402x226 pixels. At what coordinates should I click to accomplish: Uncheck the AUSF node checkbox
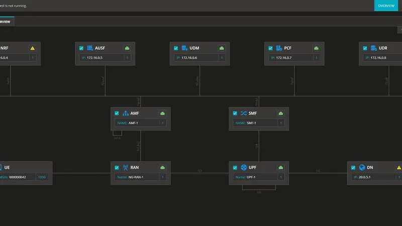tap(81, 48)
